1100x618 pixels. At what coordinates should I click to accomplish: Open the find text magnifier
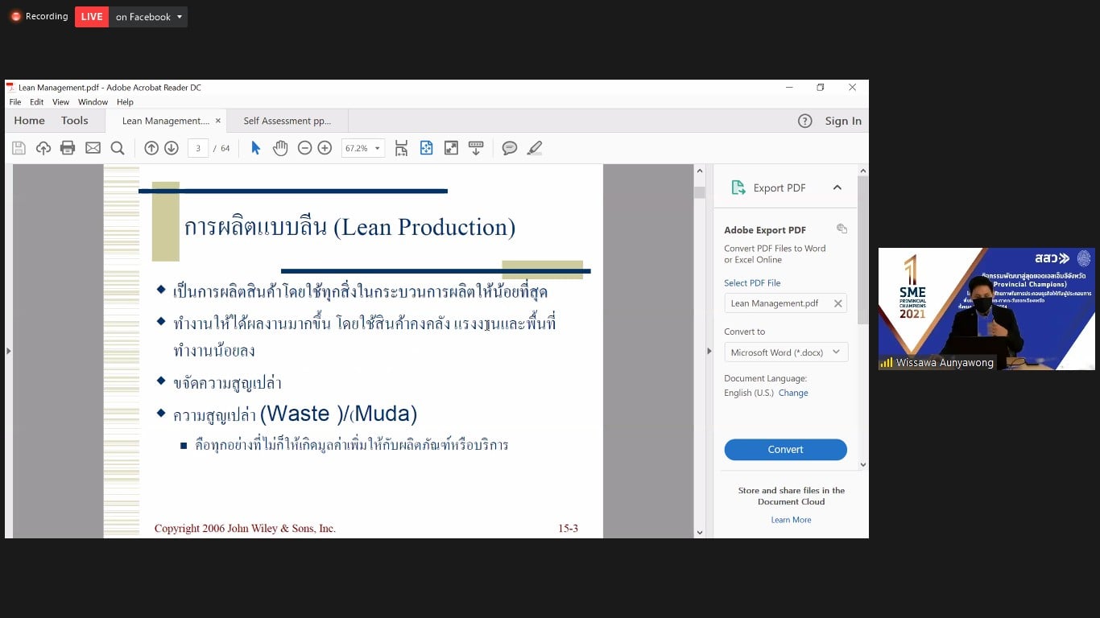pyautogui.click(x=118, y=148)
